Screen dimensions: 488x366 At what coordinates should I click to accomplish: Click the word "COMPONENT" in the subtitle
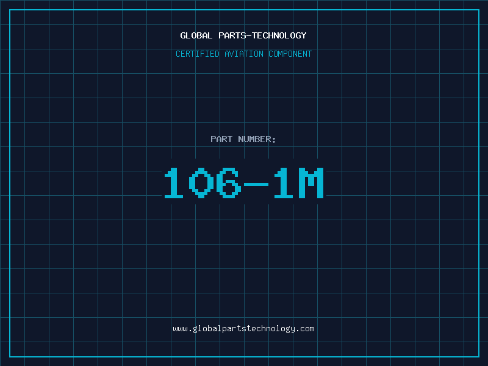[x=290, y=54]
